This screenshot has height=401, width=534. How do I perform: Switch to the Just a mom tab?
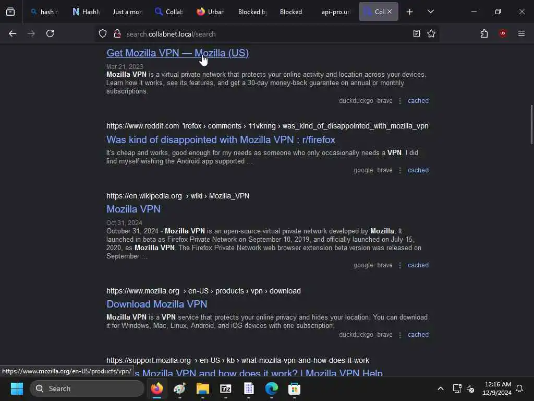[x=127, y=12]
